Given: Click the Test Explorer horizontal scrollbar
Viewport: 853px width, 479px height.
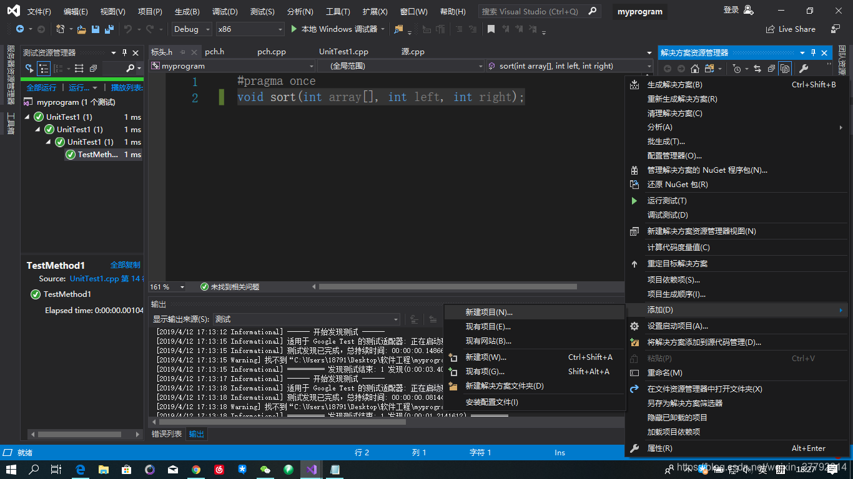Looking at the screenshot, I should pos(80,434).
